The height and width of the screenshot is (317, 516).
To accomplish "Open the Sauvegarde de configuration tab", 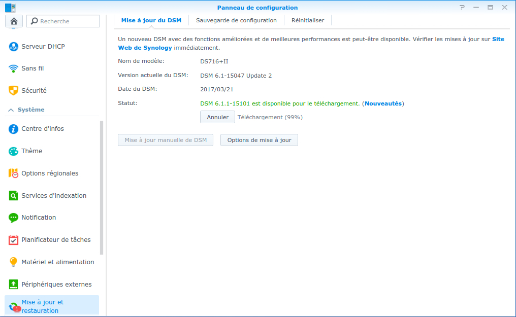I will point(236,20).
